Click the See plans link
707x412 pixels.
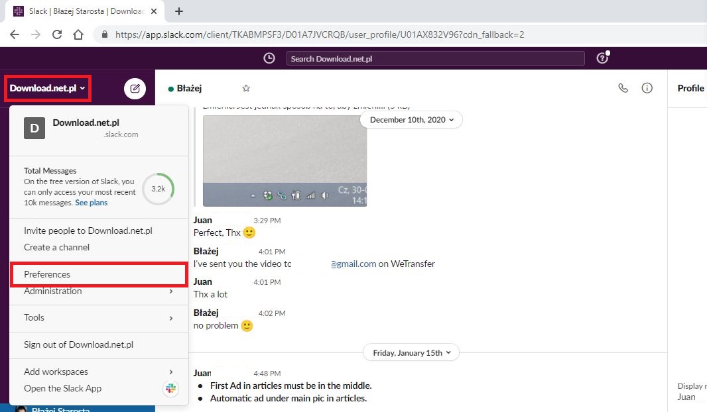point(91,203)
